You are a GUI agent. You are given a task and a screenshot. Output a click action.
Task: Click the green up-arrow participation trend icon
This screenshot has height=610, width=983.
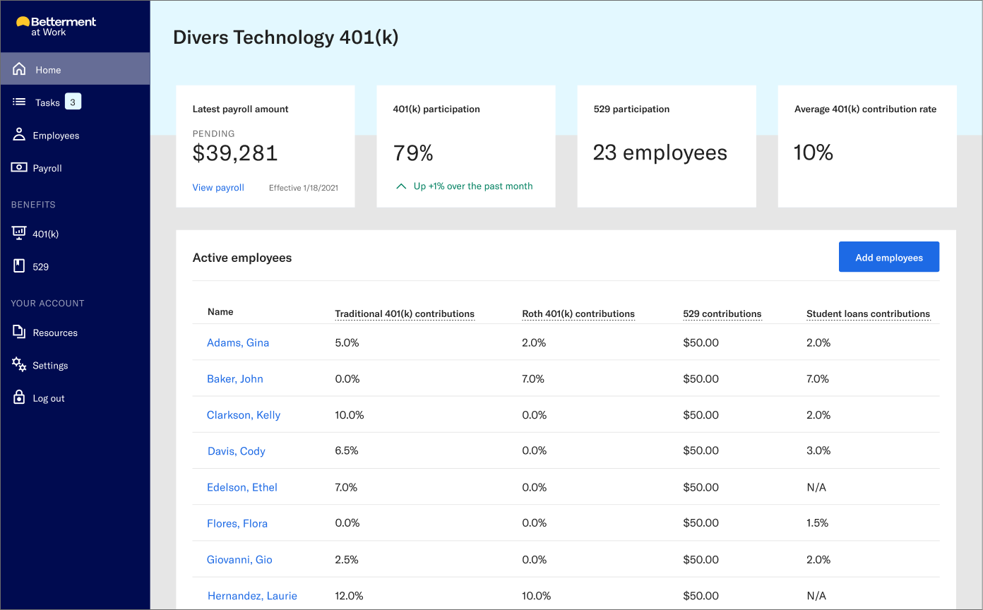[x=401, y=186]
